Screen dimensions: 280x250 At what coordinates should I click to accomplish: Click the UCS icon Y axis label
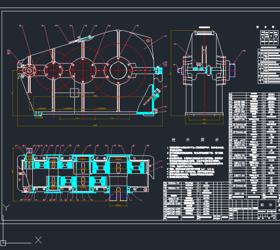(6, 207)
